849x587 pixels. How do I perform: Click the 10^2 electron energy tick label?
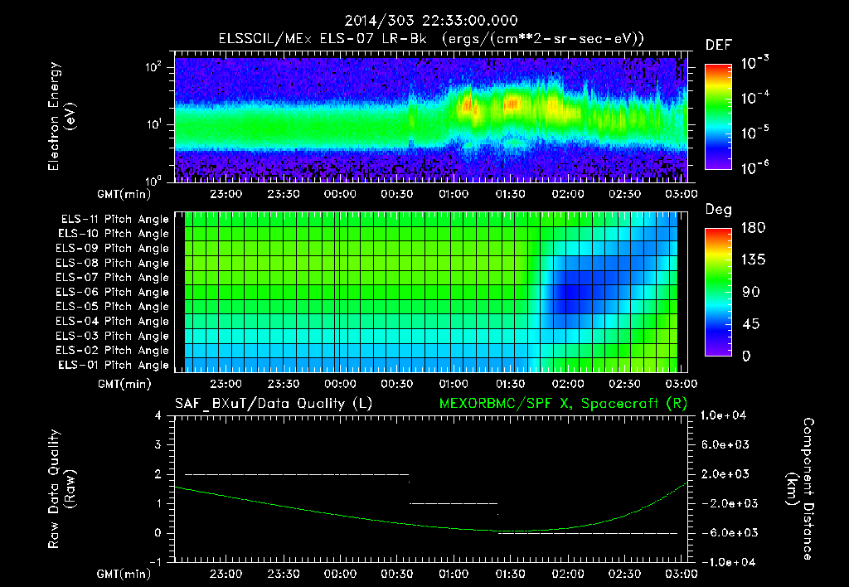click(153, 68)
